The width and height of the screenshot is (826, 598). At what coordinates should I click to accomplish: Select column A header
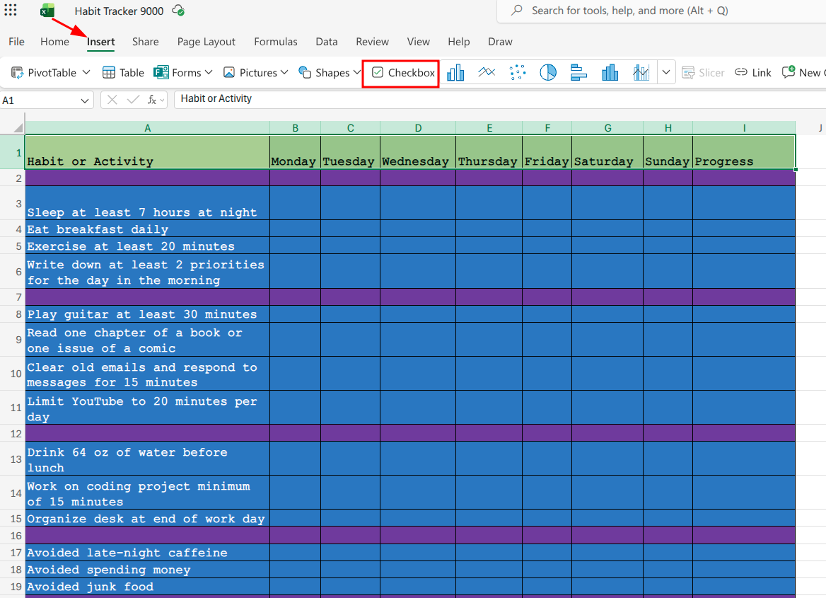click(148, 127)
